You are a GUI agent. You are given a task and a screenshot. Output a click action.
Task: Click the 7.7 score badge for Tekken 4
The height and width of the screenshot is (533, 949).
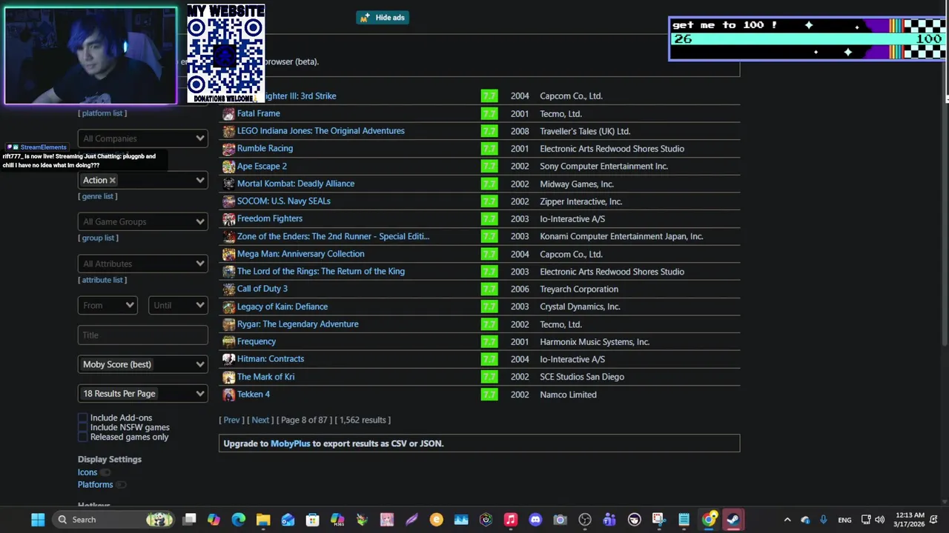pyautogui.click(x=489, y=395)
